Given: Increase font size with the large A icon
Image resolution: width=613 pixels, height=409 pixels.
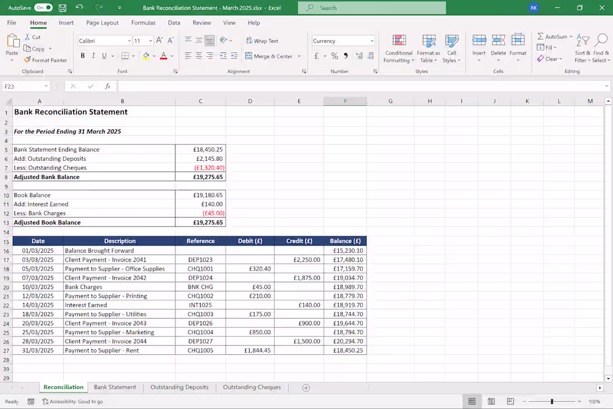Looking at the screenshot, I should [x=159, y=40].
